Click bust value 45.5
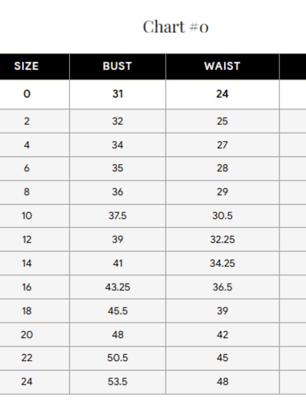Screen dimensions: 306x408 [x=118, y=311]
